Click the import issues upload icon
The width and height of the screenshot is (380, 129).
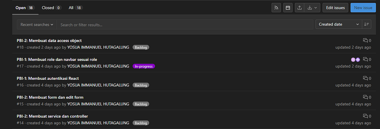[300, 8]
